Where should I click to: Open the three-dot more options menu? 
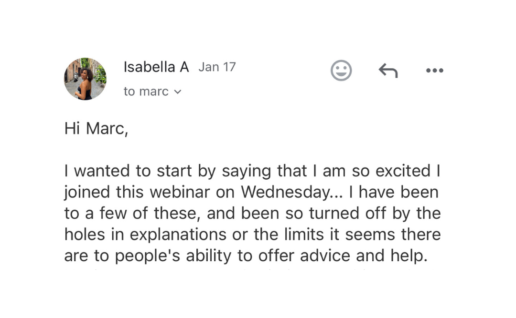(434, 70)
